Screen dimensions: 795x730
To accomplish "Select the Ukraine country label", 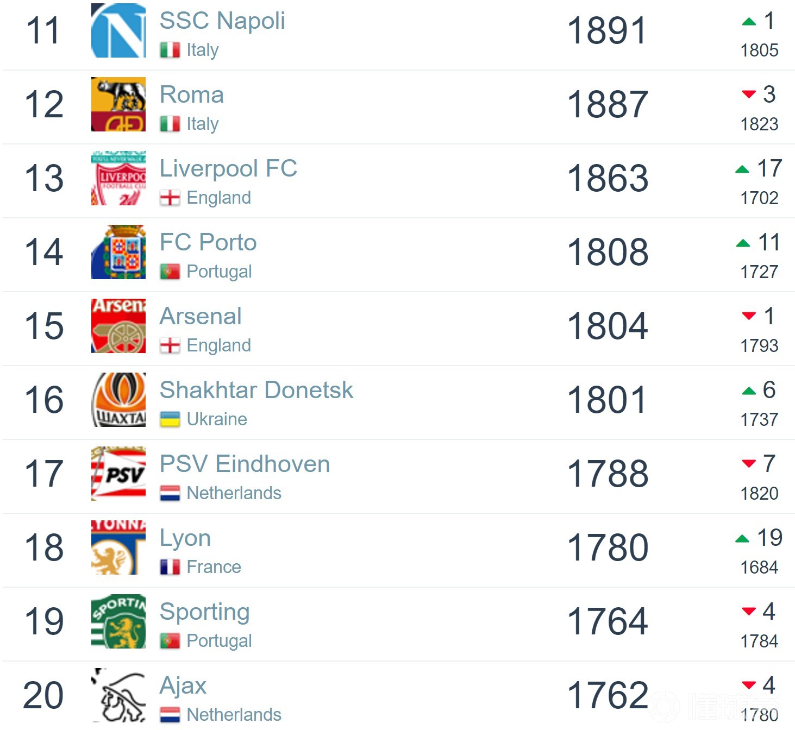I will pos(217,419).
